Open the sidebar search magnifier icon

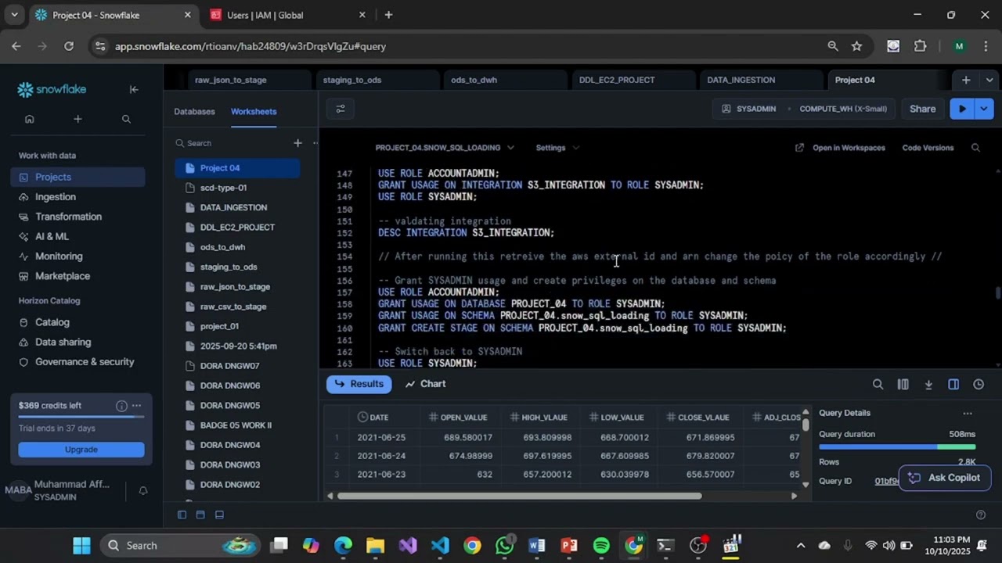(126, 119)
